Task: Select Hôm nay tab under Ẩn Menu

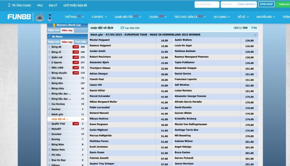Action: (x=67, y=42)
